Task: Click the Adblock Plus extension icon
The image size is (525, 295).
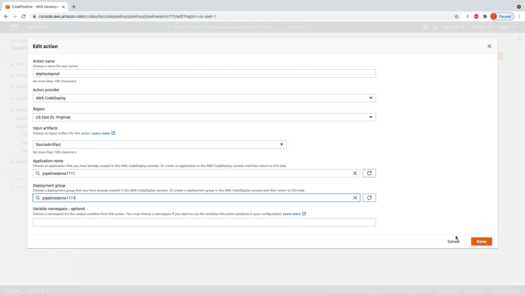Action: (476, 16)
